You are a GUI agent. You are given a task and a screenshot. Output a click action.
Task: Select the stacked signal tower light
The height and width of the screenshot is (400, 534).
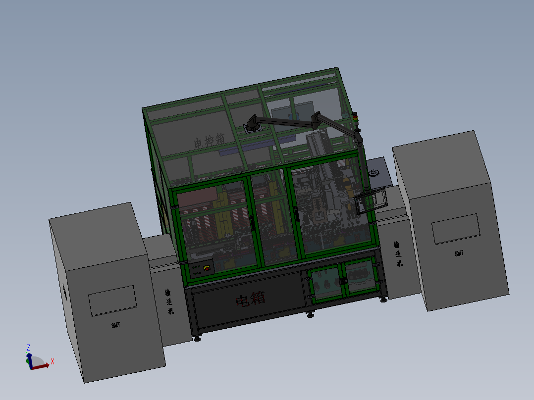[x=355, y=119]
